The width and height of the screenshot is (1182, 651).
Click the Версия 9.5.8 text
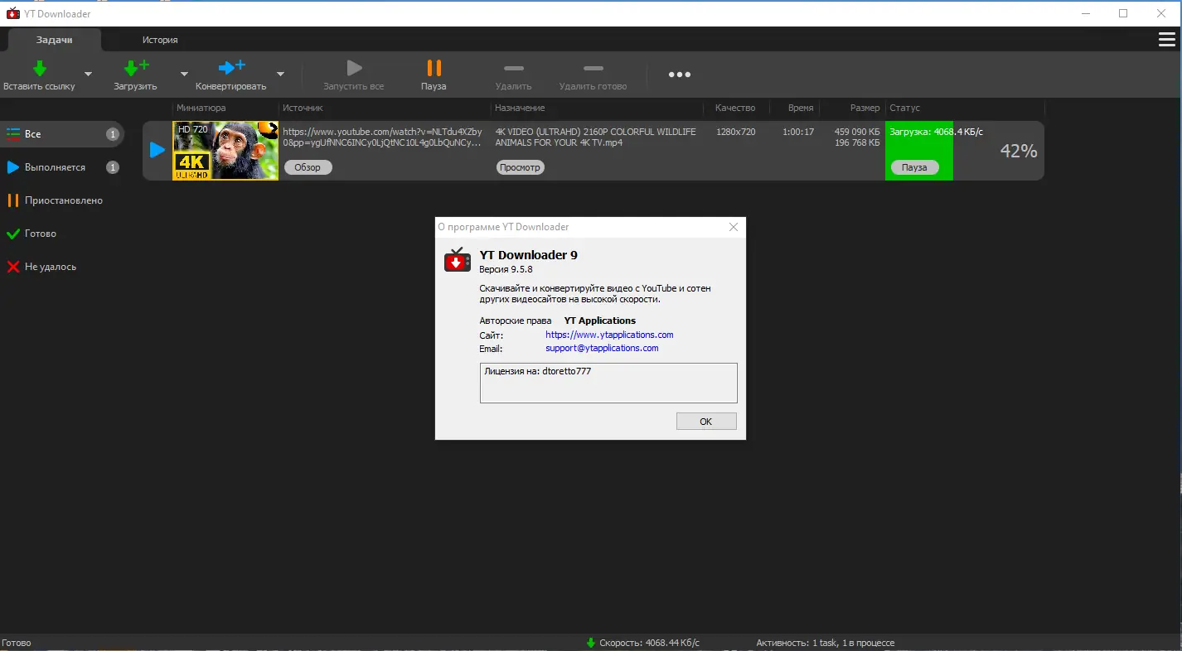coord(506,269)
